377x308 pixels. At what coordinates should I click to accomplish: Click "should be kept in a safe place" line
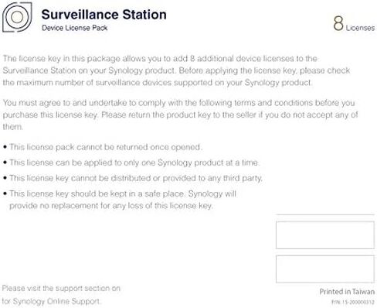tap(123, 193)
